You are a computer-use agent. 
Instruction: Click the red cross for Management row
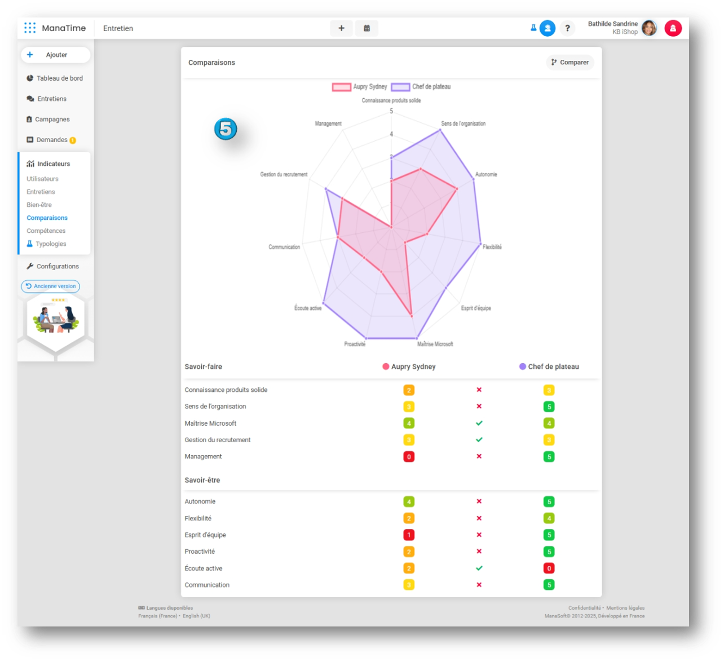coord(479,456)
